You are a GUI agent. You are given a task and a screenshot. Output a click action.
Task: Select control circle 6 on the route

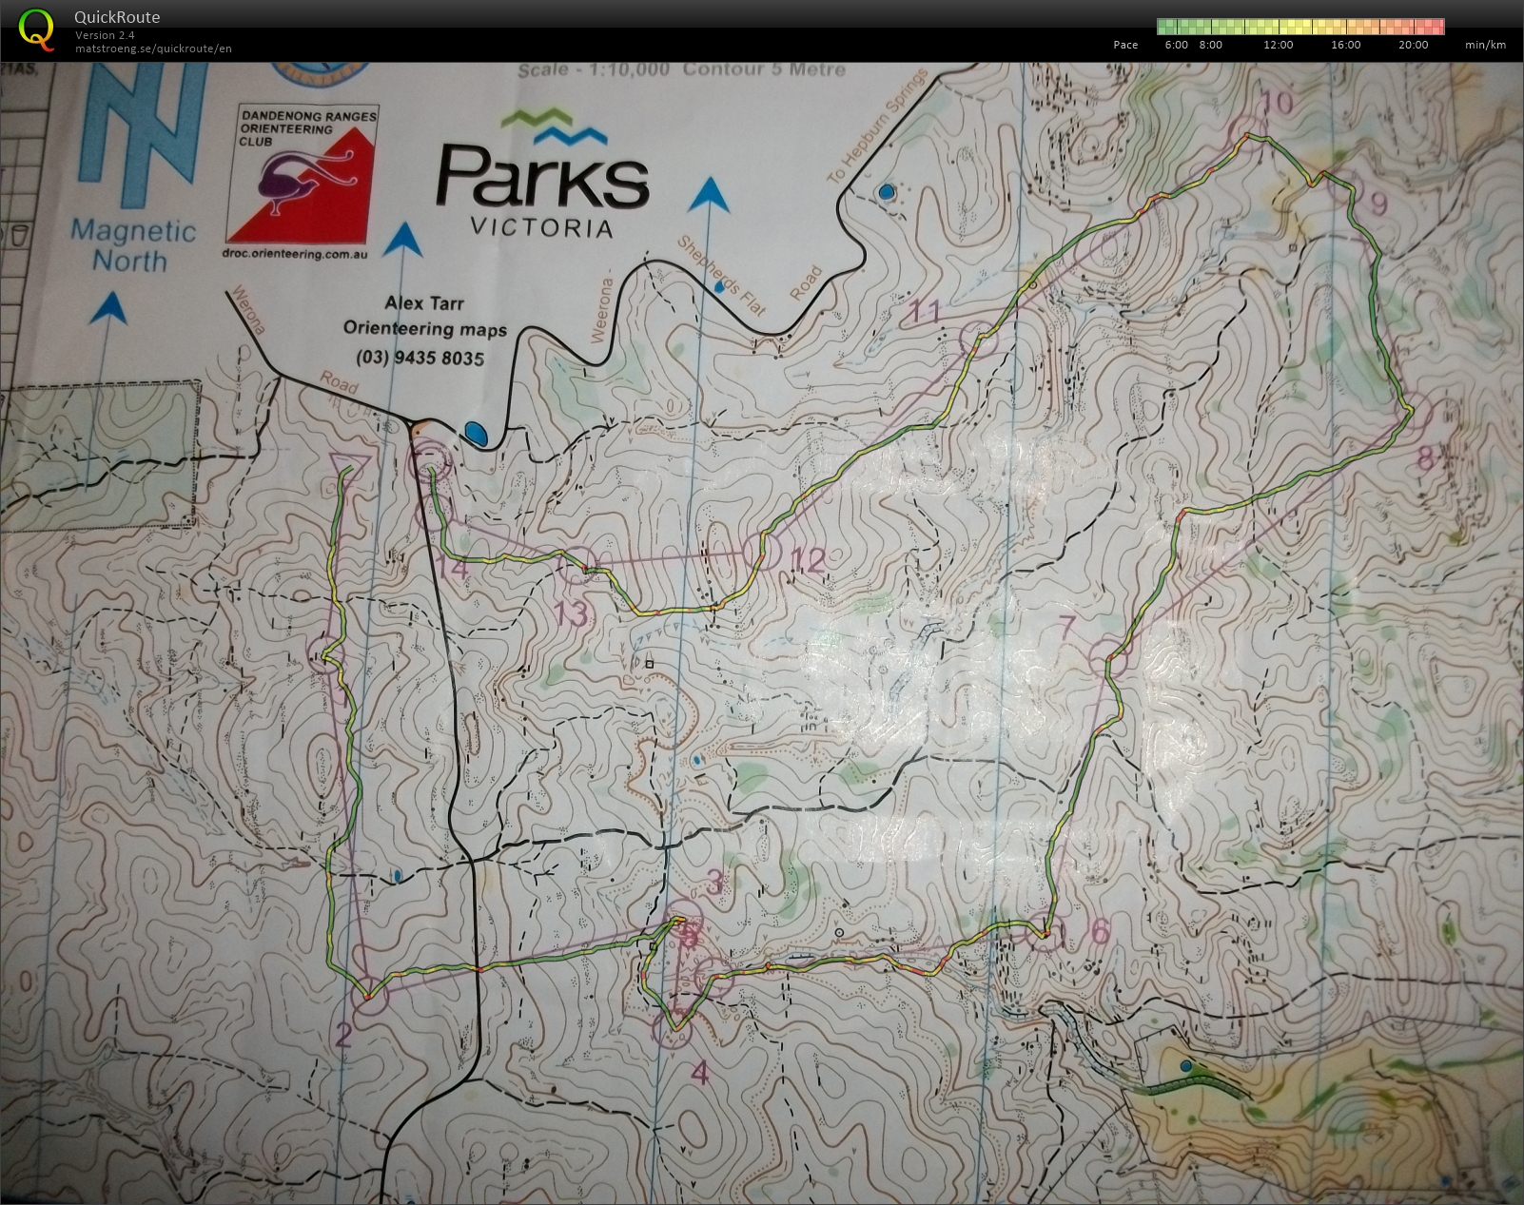point(1044,935)
